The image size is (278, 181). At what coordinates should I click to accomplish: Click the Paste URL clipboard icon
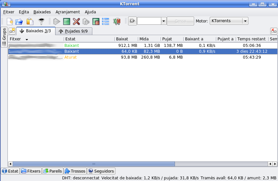30,21
